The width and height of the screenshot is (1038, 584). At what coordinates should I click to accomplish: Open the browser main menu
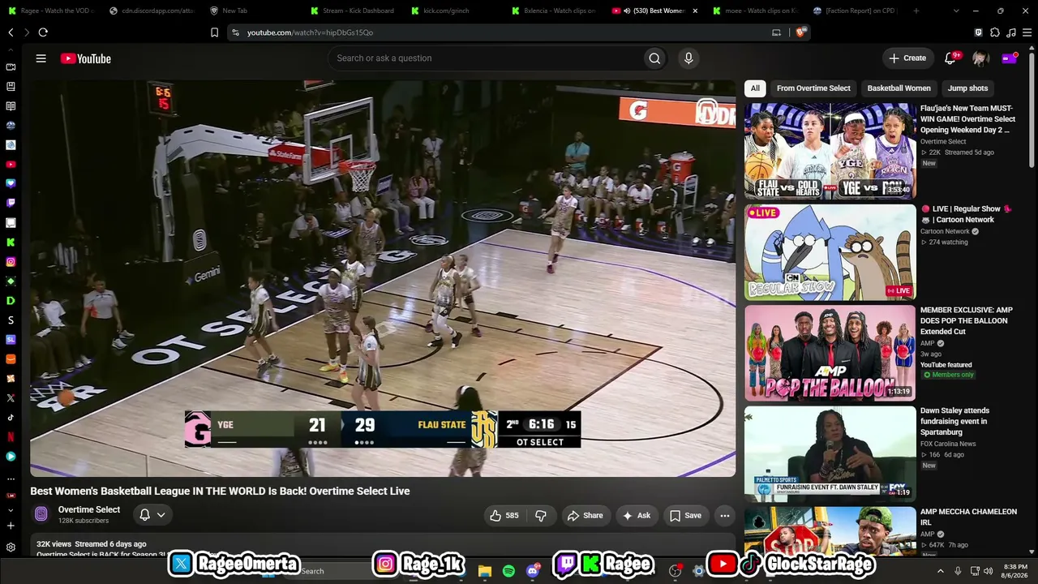pos(1027,32)
